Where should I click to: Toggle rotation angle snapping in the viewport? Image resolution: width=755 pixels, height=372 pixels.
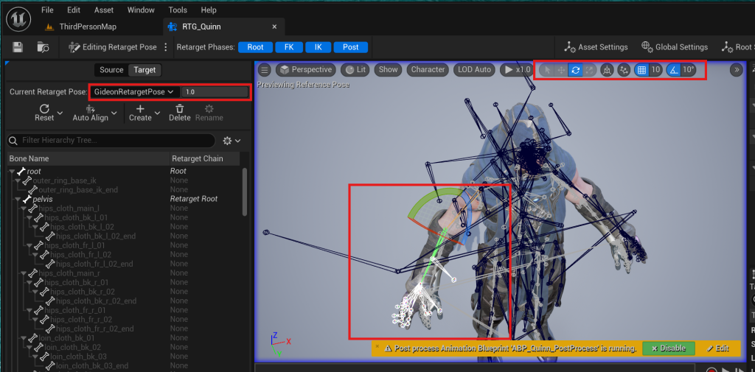click(674, 70)
